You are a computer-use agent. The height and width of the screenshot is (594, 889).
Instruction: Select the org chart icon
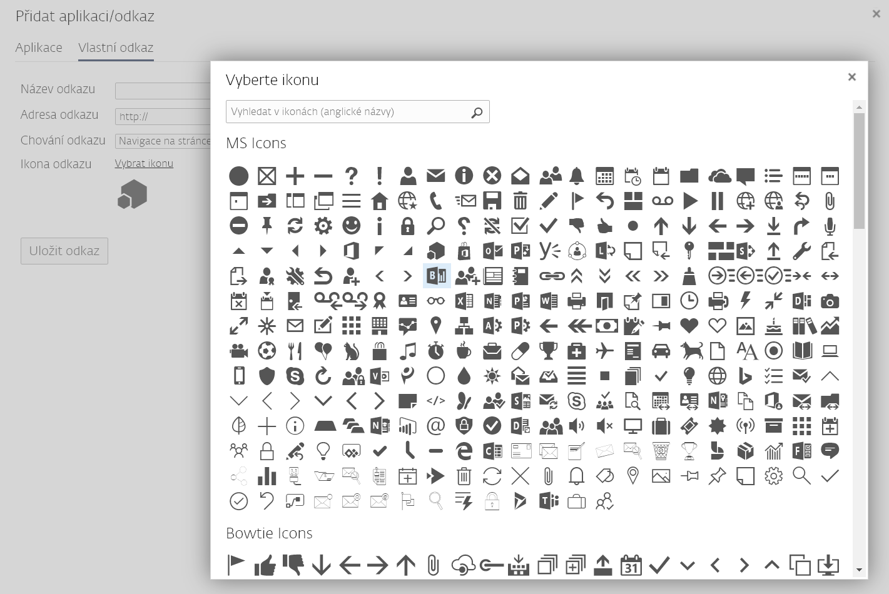[464, 326]
